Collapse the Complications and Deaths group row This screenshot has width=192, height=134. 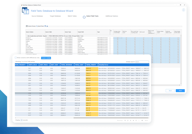tap(27, 36)
